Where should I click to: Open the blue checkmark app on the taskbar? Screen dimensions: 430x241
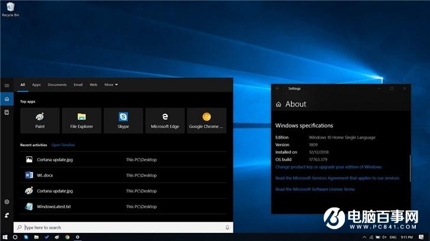pyautogui.click(x=47, y=237)
